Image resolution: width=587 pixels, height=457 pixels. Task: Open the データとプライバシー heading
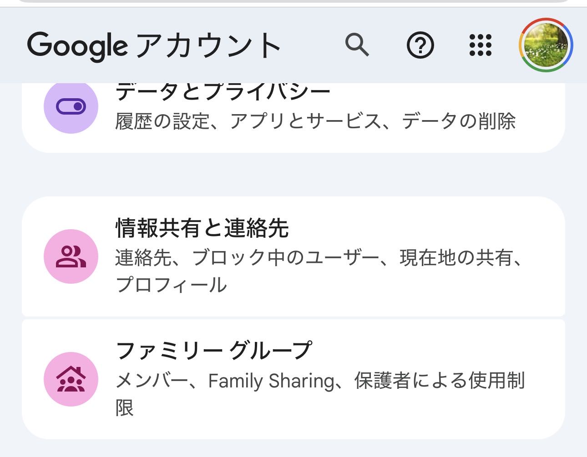(223, 92)
